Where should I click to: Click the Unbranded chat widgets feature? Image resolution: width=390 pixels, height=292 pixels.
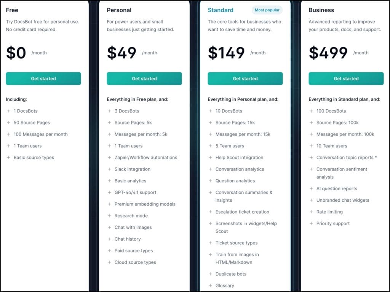click(343, 200)
